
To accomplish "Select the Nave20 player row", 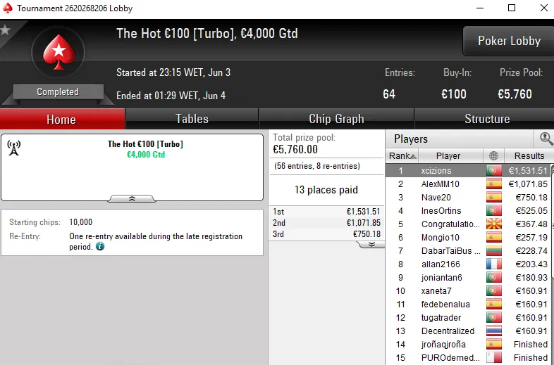I will tap(437, 198).
